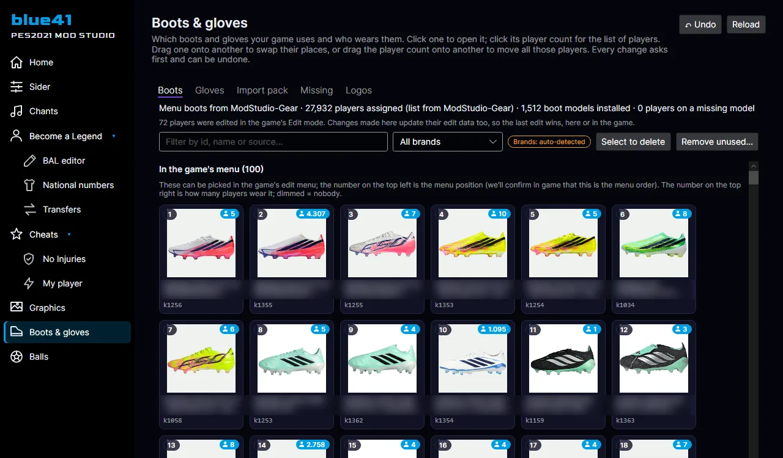The height and width of the screenshot is (458, 783).
Task: Open My player lightning icon
Action: [29, 283]
